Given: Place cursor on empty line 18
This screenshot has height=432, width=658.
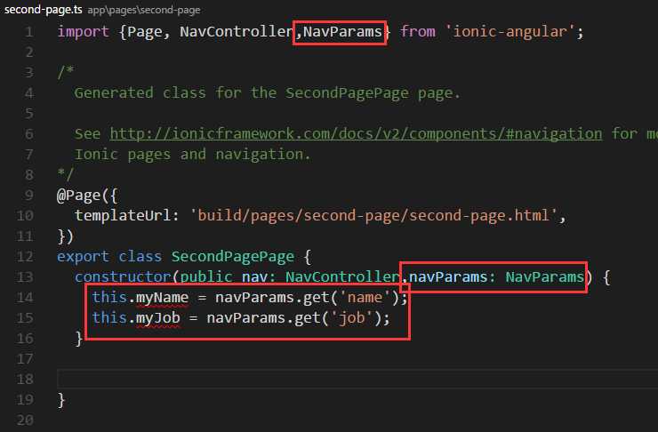Looking at the screenshot, I should 357,380.
